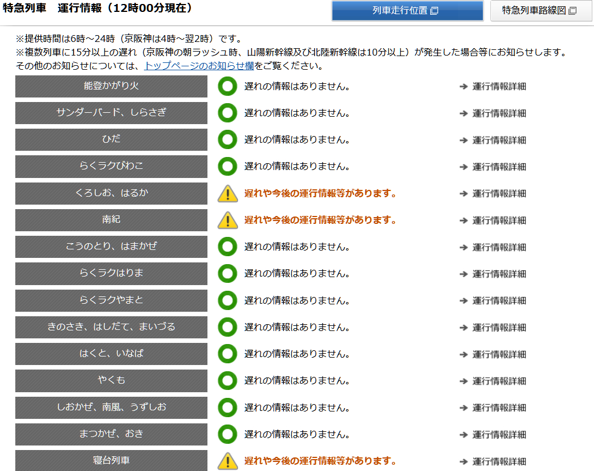Click the arrow icon before 南紀's 運行情報詳細
The width and height of the screenshot is (594, 471).
[x=463, y=220]
